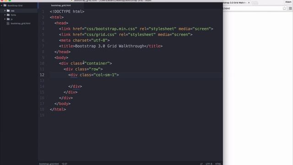
Task: Click the LF line ending status entry
Action: 201,164
